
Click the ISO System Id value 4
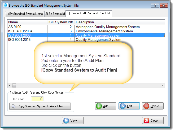pos(71,39)
